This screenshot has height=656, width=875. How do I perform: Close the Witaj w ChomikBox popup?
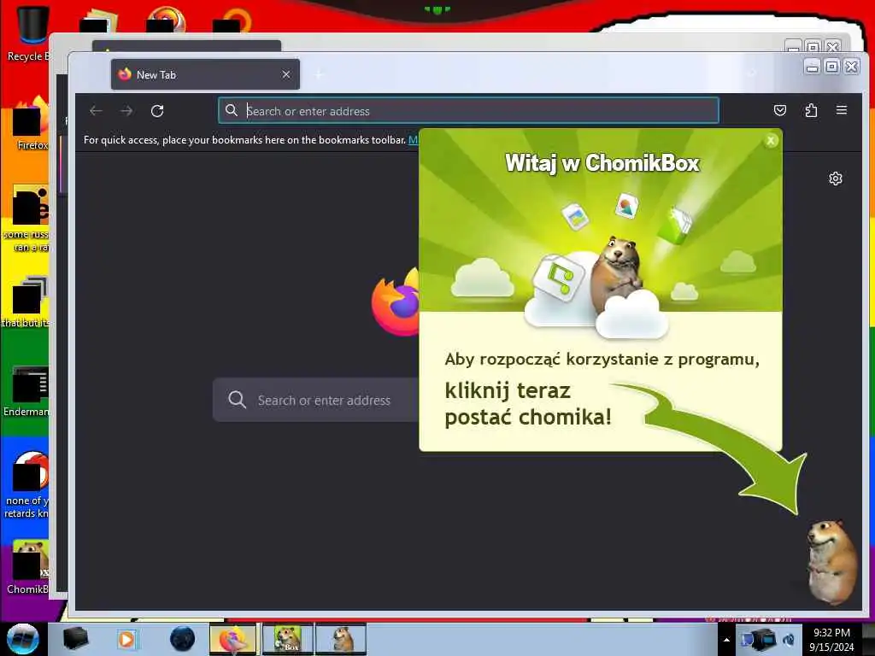coord(771,141)
